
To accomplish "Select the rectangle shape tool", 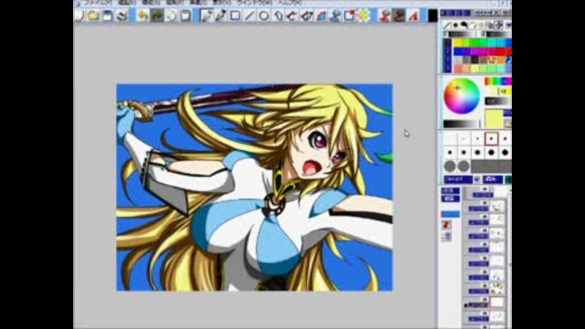I will click(x=235, y=15).
